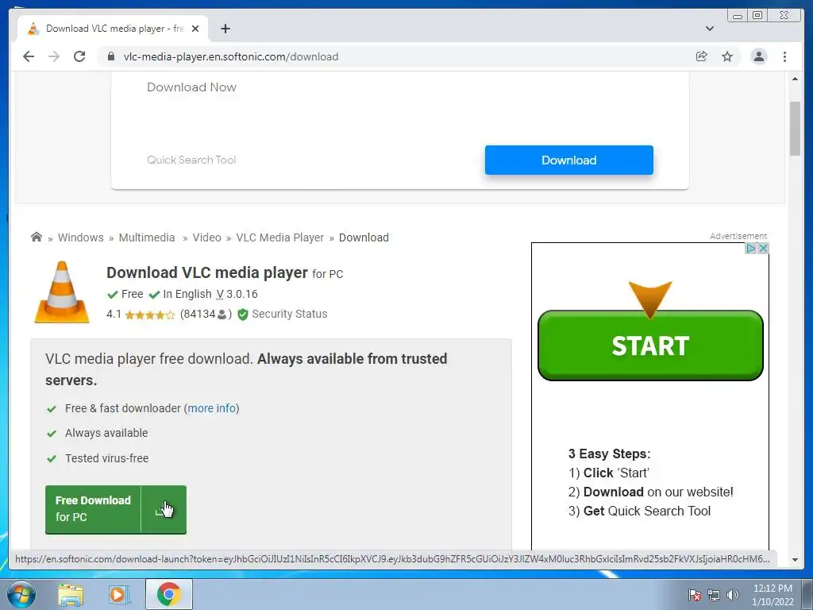Open the 'more info' link
The height and width of the screenshot is (610, 813).
[211, 408]
